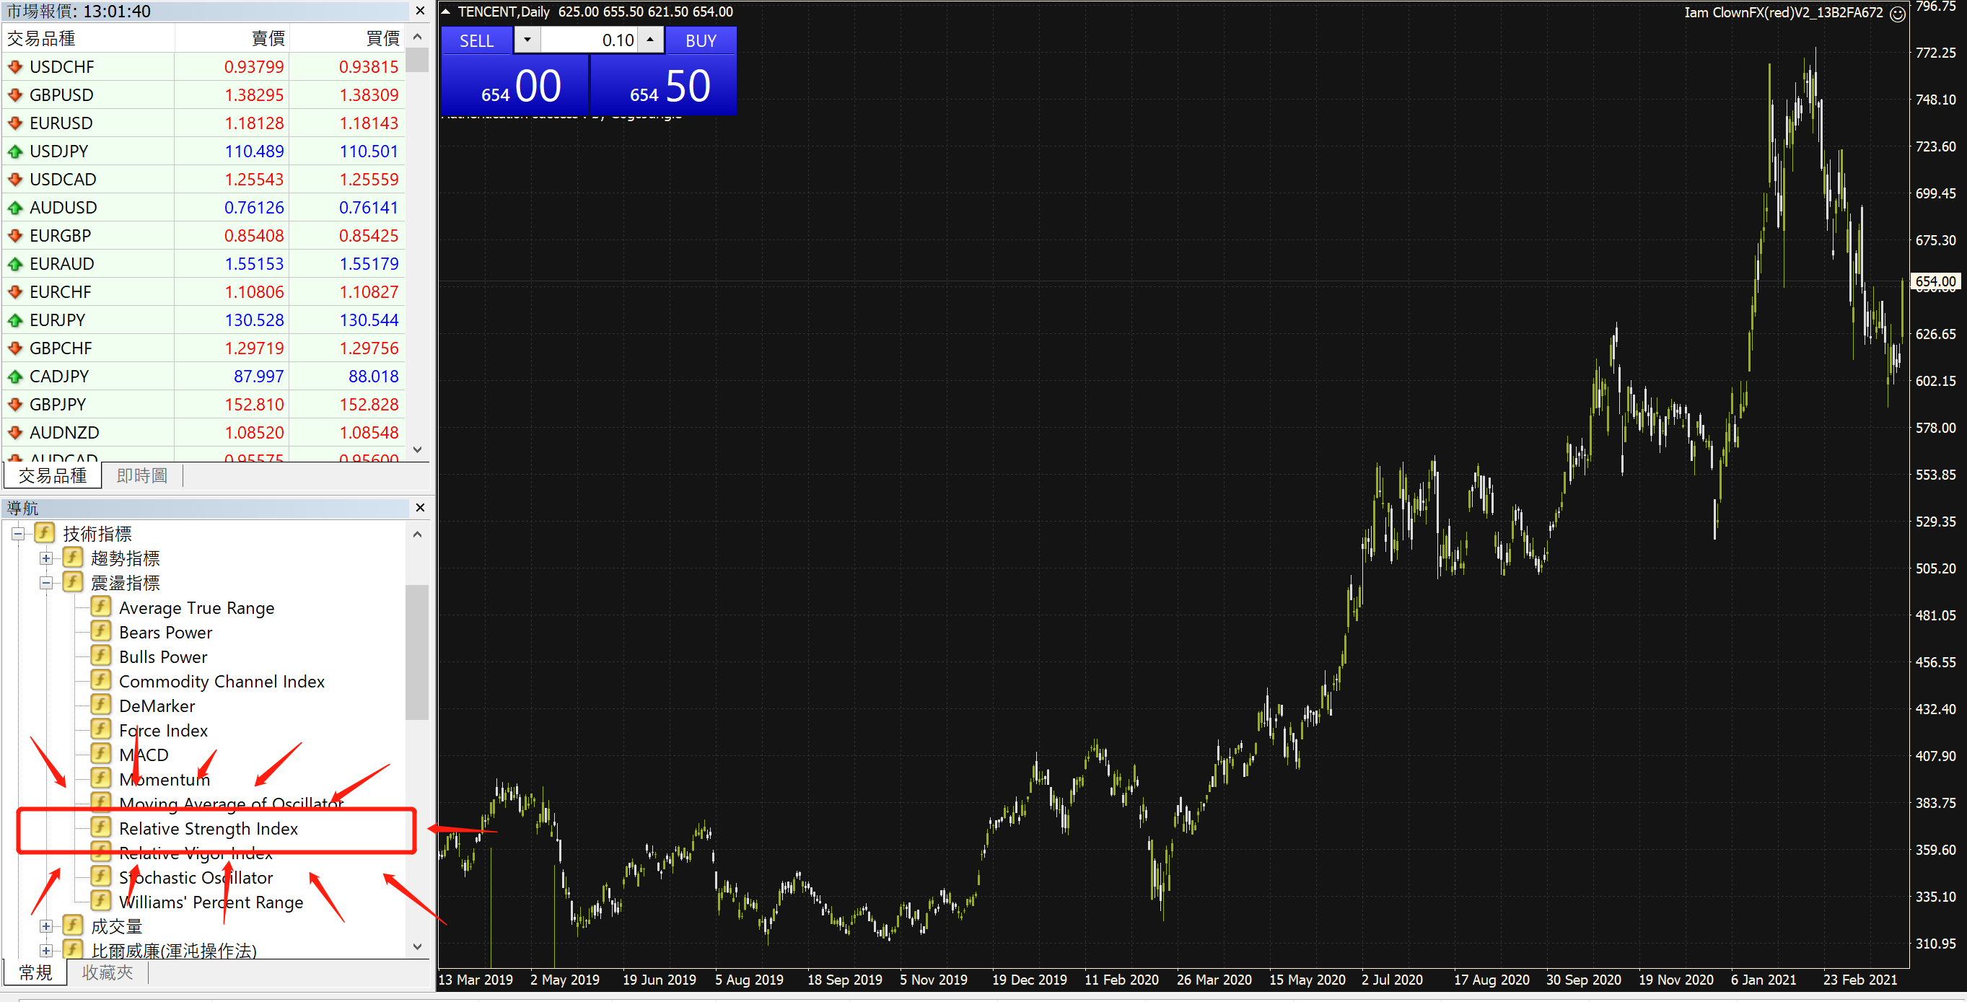This screenshot has width=1967, height=1002.
Task: Select the Williams' Percent Range tree item
Action: pyautogui.click(x=211, y=901)
